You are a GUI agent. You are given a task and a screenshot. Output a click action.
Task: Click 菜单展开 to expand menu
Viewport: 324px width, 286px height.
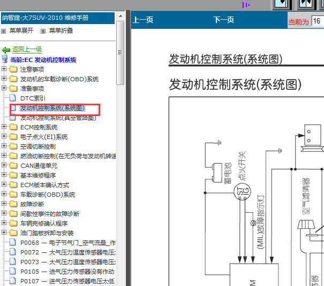click(x=21, y=30)
